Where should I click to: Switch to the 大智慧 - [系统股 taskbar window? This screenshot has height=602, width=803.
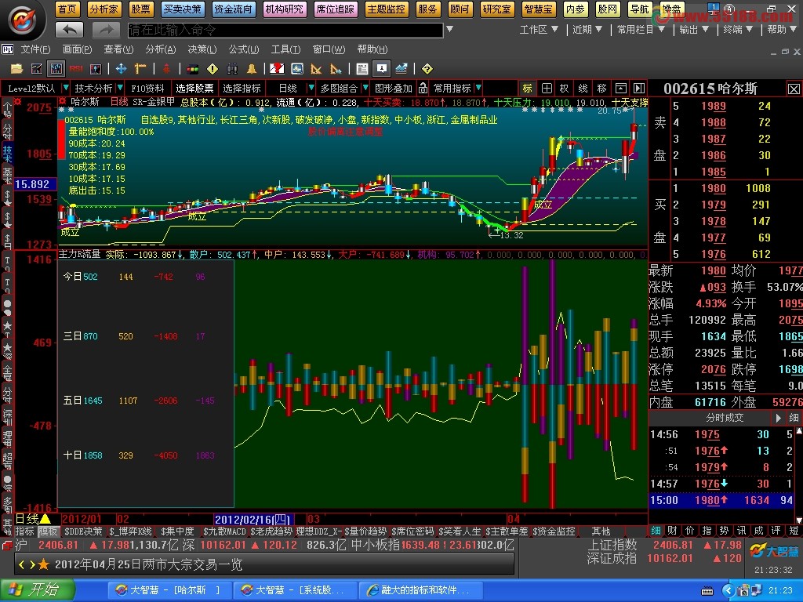click(x=295, y=590)
